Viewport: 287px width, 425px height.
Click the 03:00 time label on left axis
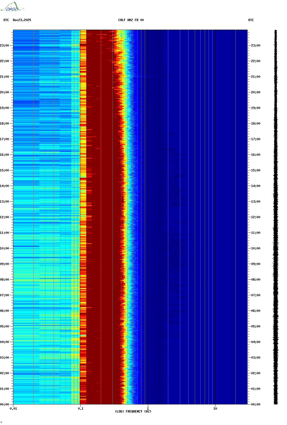click(x=5, y=358)
